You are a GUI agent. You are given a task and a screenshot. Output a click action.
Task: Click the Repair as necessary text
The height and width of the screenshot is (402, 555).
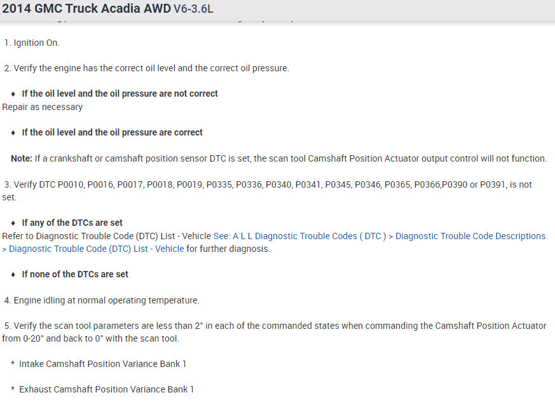(43, 107)
